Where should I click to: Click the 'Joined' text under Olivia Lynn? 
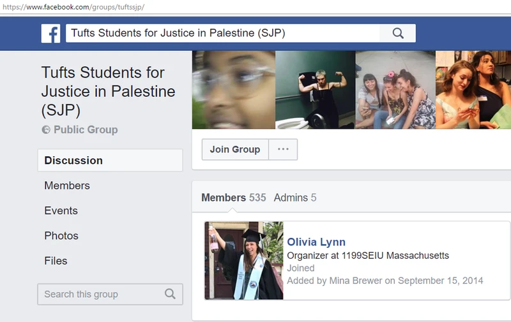[300, 268]
